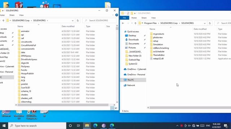The width and height of the screenshot is (231, 129).
Task: Show hidden system tray icons
Action: pos(177,126)
